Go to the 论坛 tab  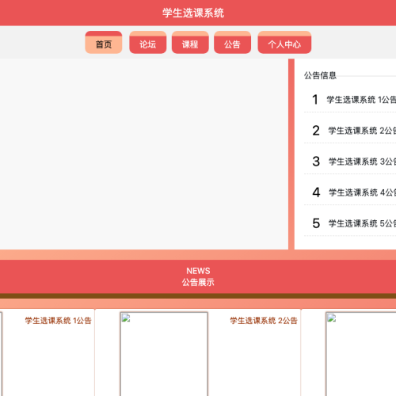[x=148, y=42]
